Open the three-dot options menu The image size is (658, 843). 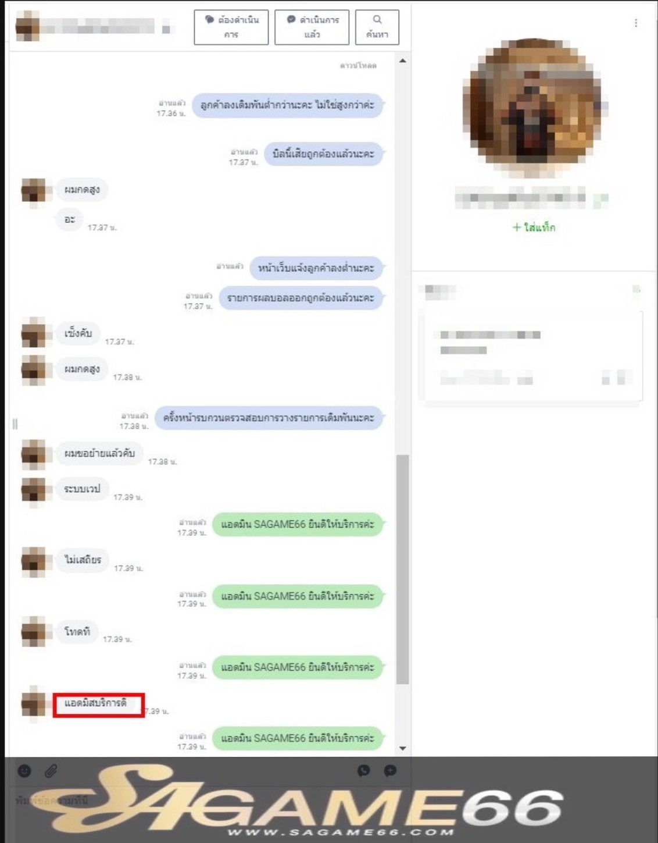636,23
